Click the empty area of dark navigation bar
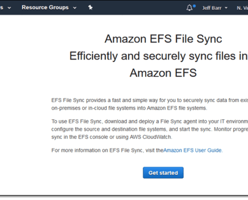The image size is (248, 200). click(139, 7)
